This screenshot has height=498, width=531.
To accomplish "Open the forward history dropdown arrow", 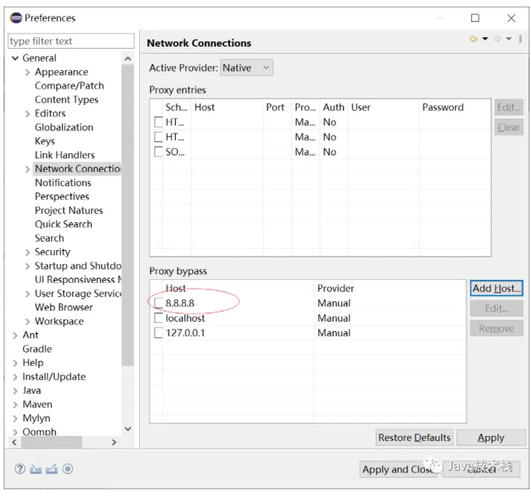I will [x=508, y=39].
